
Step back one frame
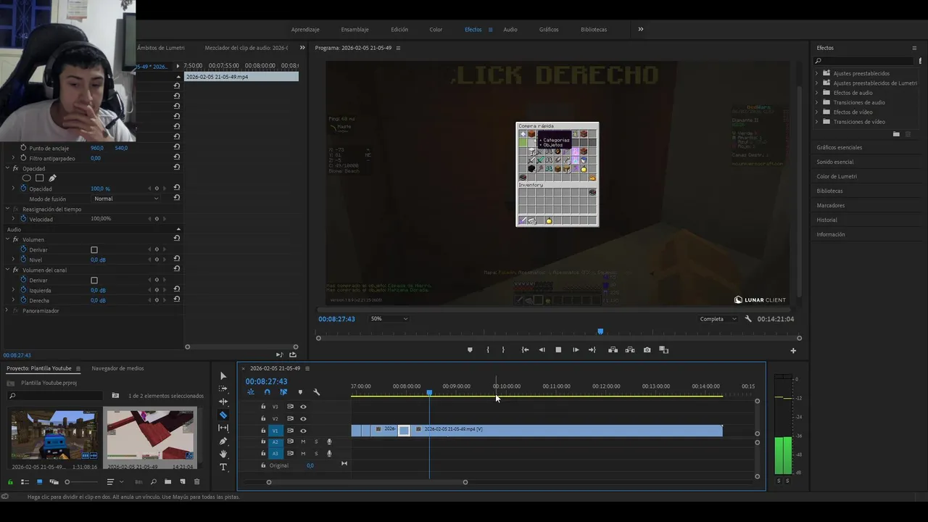542,350
